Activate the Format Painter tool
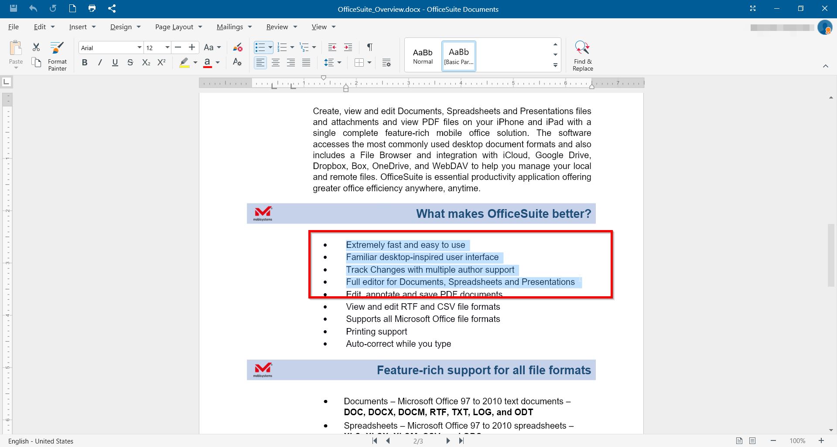Viewport: 837px width, 447px height. pos(57,57)
